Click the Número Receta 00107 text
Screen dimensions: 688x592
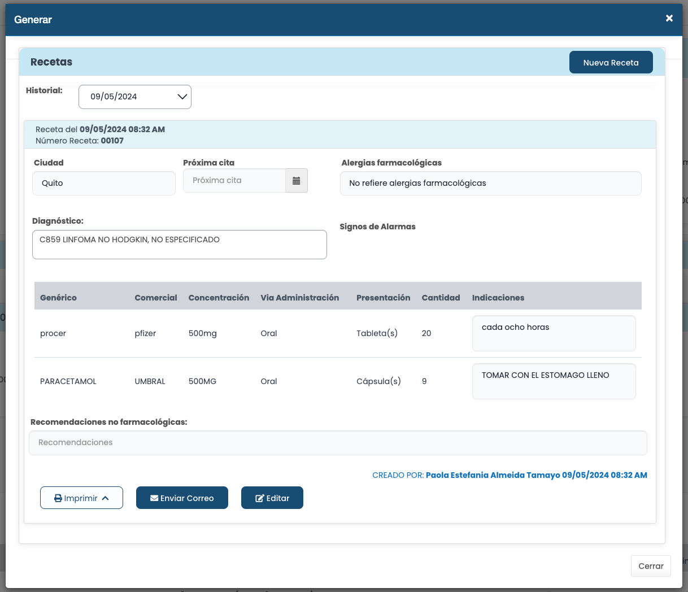click(80, 141)
